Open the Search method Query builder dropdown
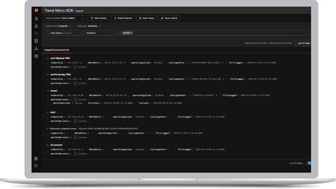 (x=64, y=18)
